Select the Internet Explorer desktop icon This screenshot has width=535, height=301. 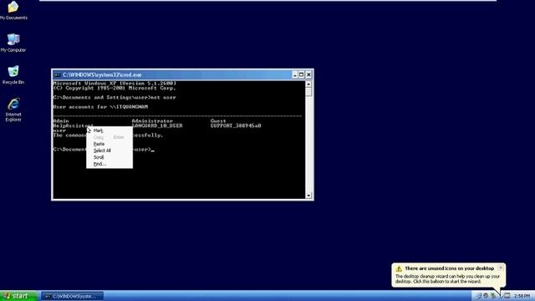point(13,110)
